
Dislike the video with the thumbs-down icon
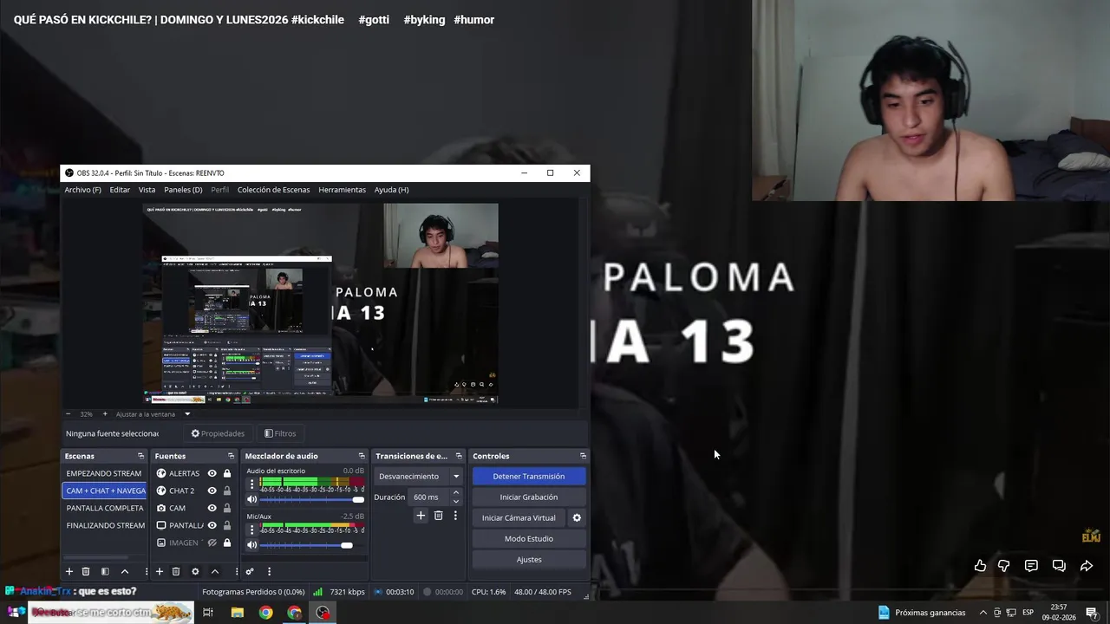[1004, 566]
